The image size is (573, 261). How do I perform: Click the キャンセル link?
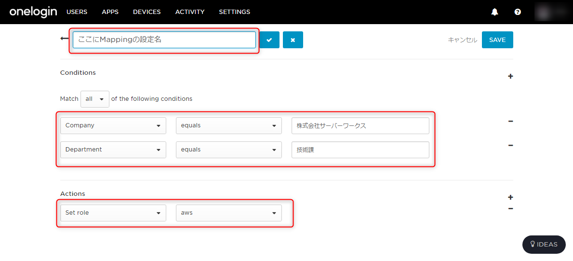462,40
